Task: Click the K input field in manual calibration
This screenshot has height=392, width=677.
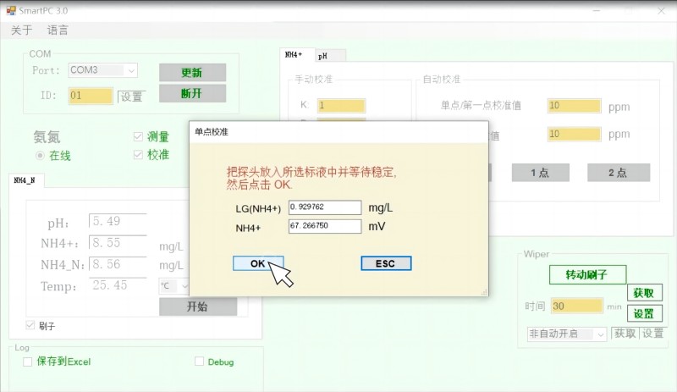Action: tap(341, 106)
